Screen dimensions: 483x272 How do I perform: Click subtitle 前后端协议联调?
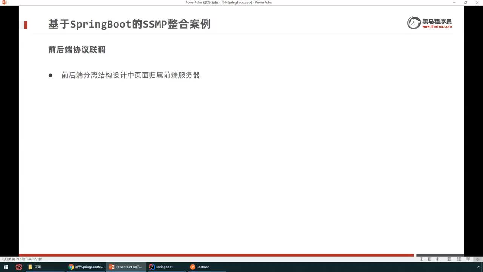click(x=77, y=49)
